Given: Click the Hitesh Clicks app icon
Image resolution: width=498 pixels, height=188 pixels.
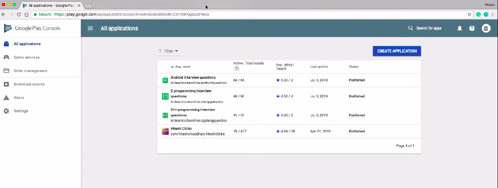Looking at the screenshot, I should (165, 132).
